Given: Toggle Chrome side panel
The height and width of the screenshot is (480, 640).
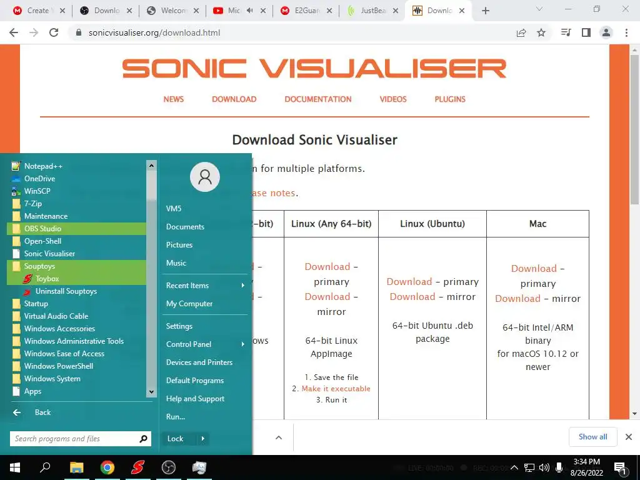Looking at the screenshot, I should point(586,32).
